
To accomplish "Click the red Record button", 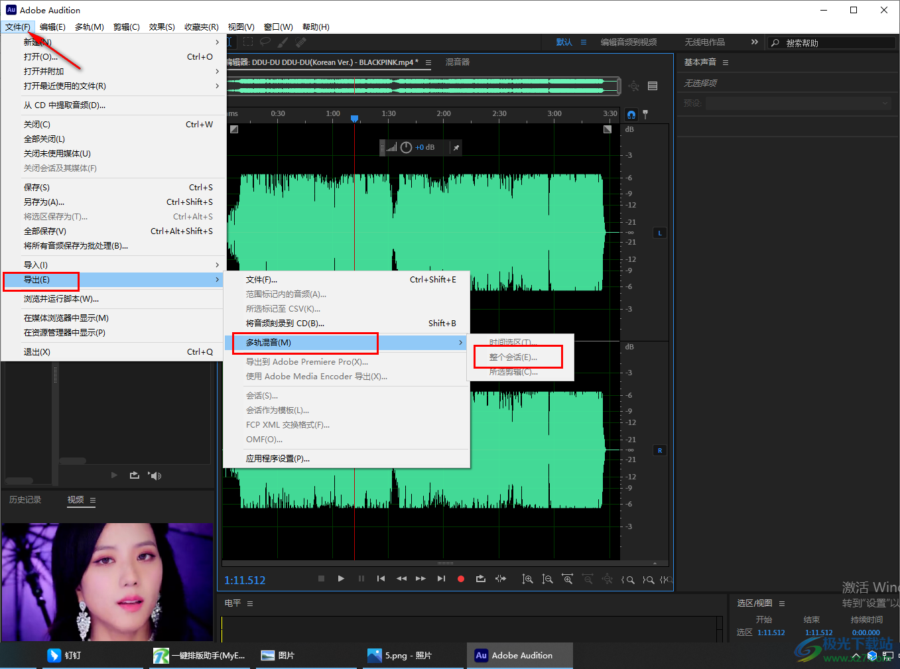I will click(x=461, y=579).
